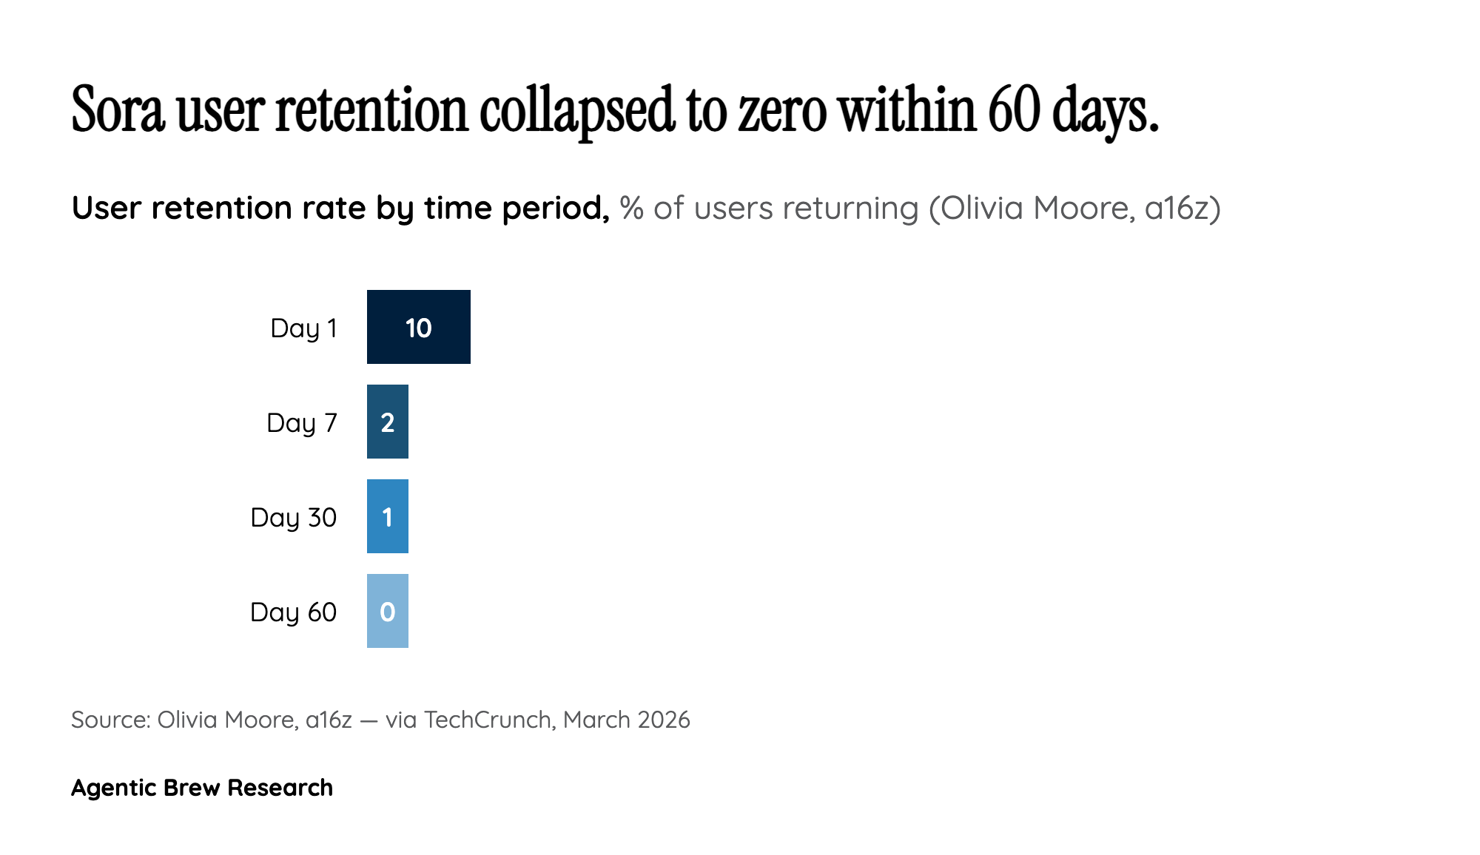This screenshot has height=855, width=1480.
Task: Click the "% of users returning" subtitle text
Action: pos(769,209)
